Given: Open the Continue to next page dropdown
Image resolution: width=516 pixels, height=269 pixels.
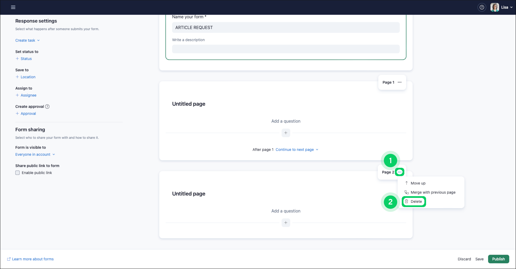Looking at the screenshot, I should (x=297, y=149).
